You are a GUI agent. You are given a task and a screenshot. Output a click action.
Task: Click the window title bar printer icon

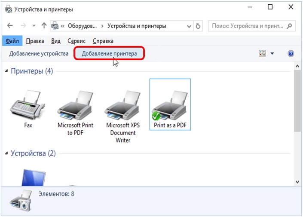(8, 9)
